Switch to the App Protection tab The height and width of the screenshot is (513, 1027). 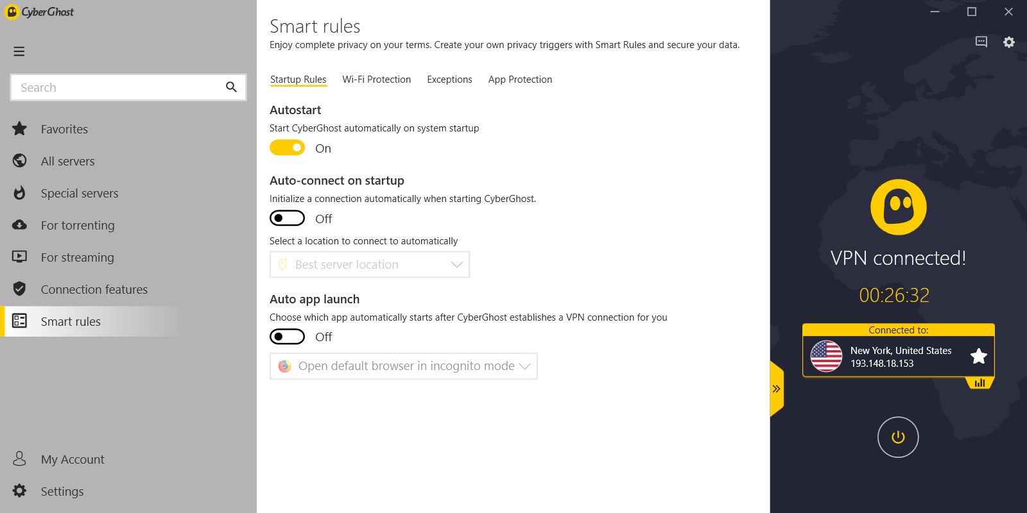click(x=520, y=80)
